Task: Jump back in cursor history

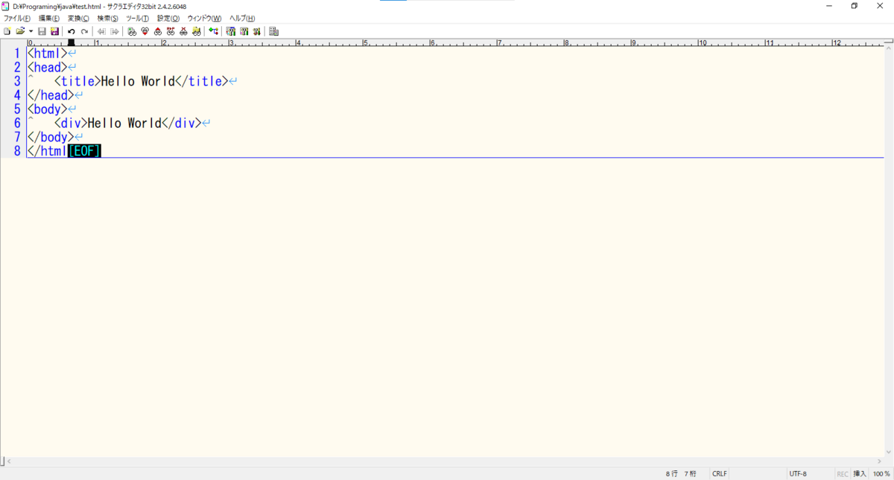Action: (101, 31)
